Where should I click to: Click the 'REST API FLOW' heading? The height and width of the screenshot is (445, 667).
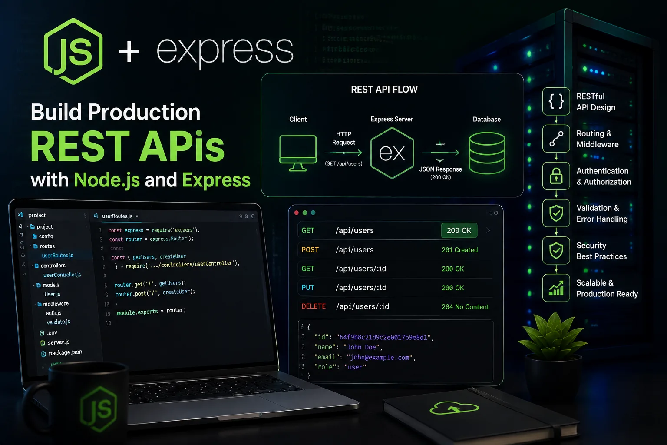[384, 90]
